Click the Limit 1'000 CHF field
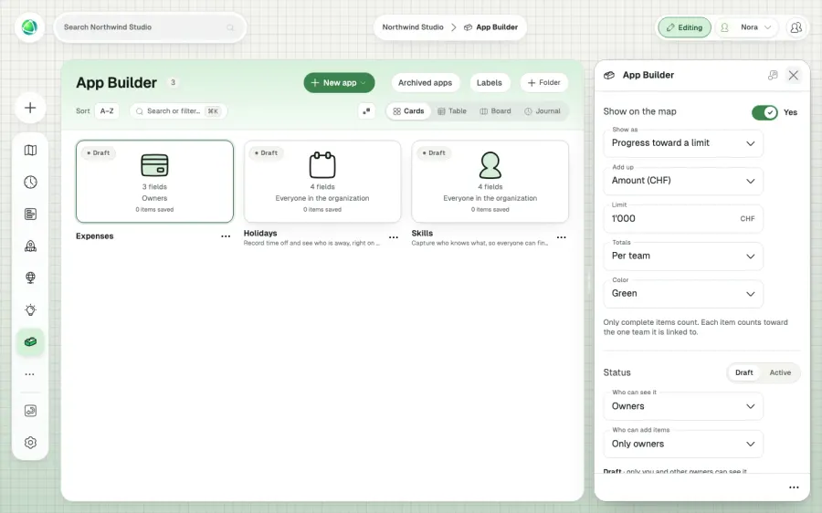Viewport: 822px width, 513px height. coord(683,218)
